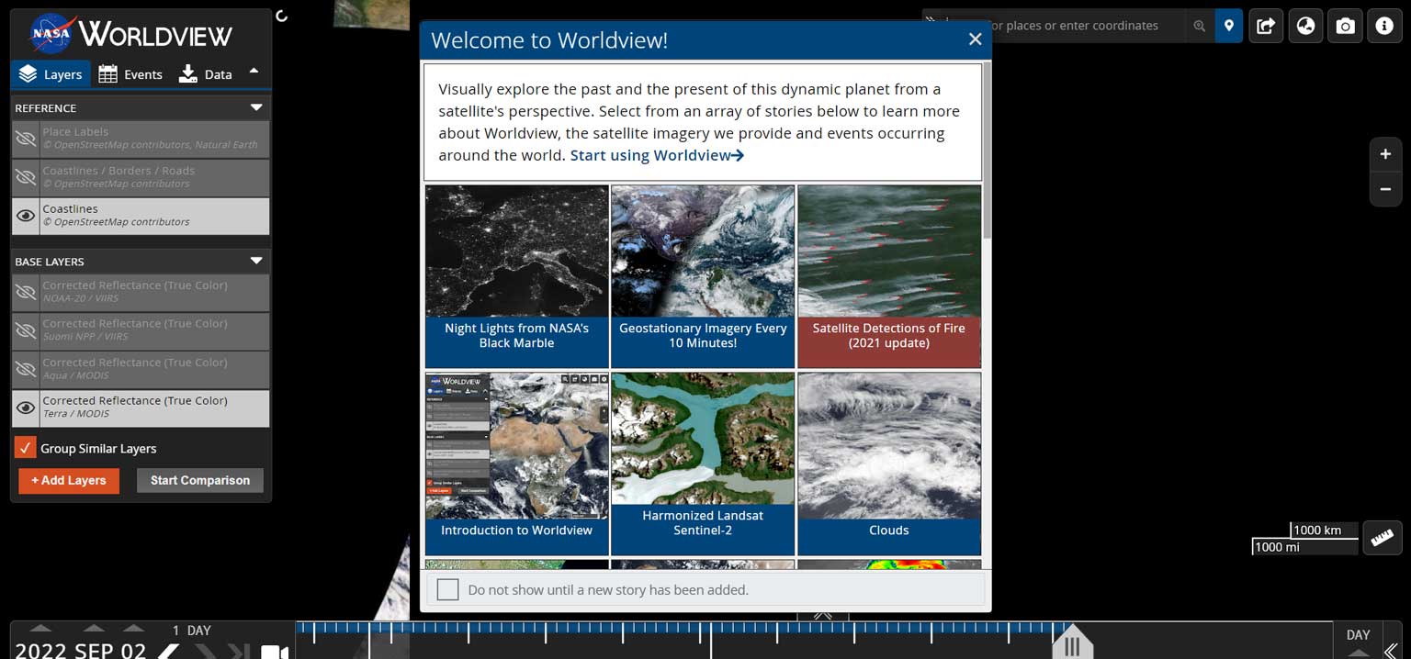Open the Clouds story thumbnail
This screenshot has width=1411, height=659.
[888, 463]
